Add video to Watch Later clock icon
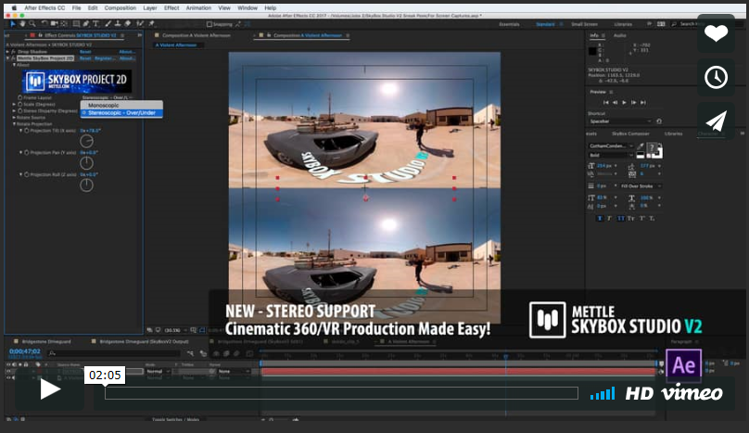 click(x=716, y=77)
